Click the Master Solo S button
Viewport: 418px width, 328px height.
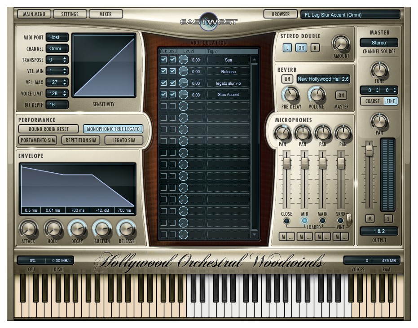388,219
